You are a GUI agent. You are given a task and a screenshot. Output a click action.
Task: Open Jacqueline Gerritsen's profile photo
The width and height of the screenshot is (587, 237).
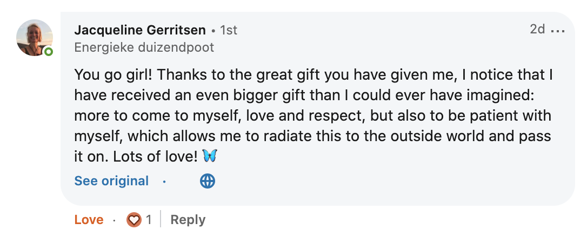34,38
